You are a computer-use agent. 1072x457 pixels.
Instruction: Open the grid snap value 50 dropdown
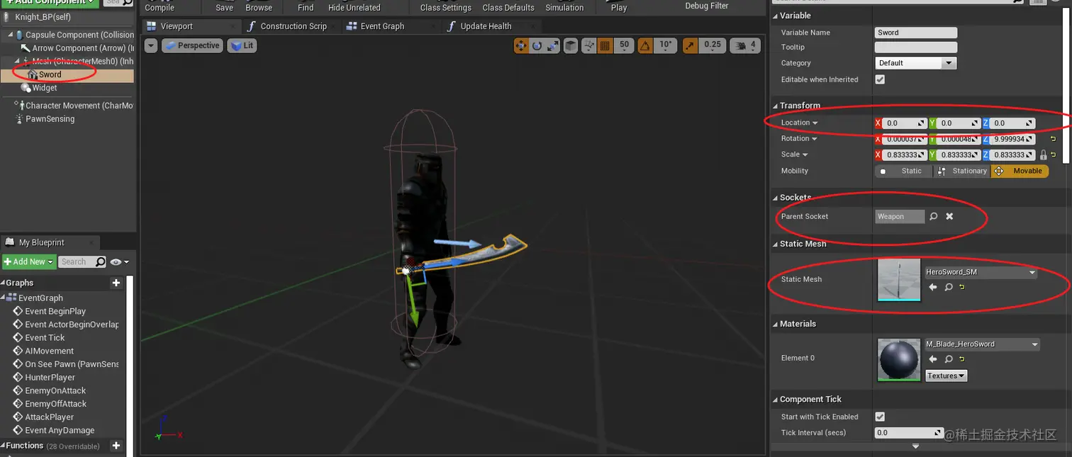click(x=624, y=45)
